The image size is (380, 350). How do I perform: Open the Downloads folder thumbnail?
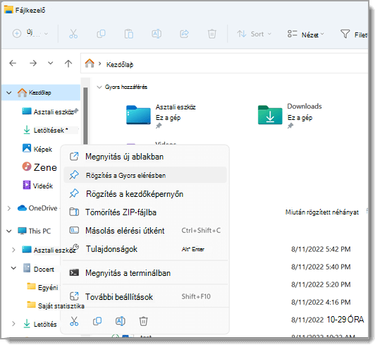point(270,115)
